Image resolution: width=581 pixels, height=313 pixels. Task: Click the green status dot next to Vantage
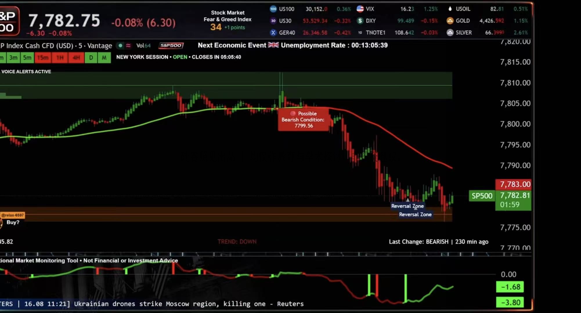(120, 46)
